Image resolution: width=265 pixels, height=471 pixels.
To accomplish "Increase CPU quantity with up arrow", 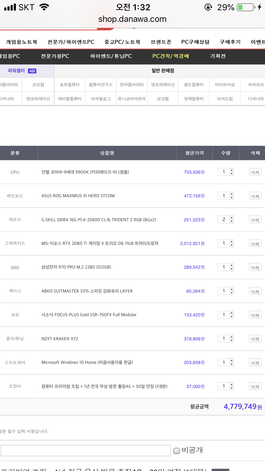I will (x=231, y=170).
